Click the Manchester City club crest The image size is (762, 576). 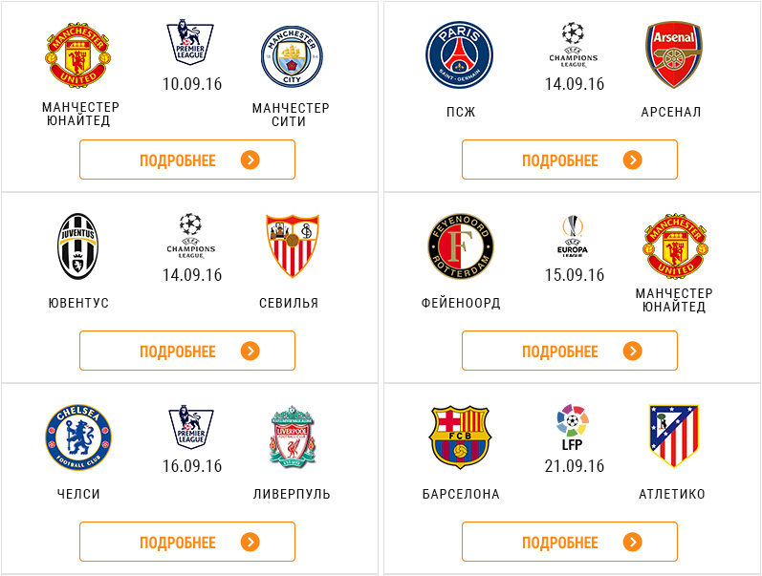(292, 56)
